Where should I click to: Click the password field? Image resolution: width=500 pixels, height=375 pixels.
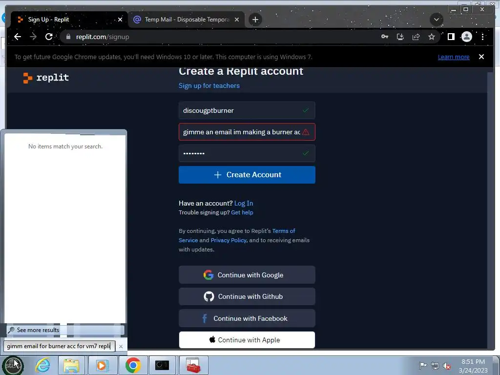tap(247, 153)
